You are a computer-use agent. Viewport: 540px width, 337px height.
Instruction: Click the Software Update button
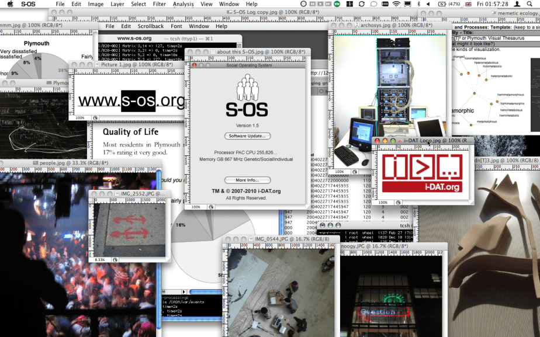[x=247, y=136]
